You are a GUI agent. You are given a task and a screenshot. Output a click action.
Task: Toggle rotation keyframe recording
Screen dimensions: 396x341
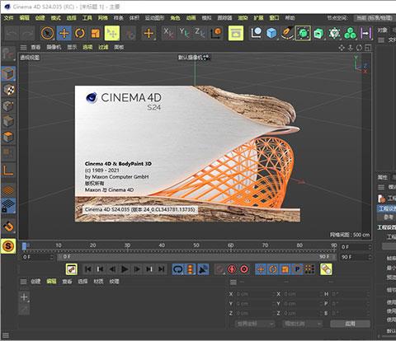coord(273,269)
